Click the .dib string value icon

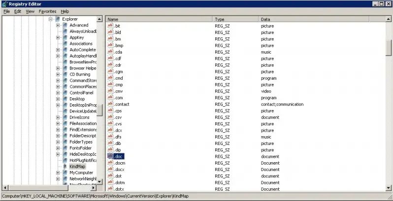[x=110, y=143]
